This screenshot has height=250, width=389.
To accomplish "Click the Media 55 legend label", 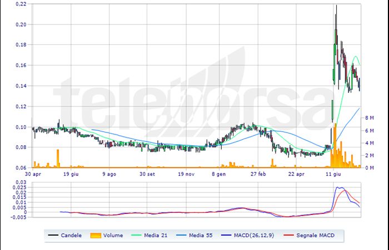I will click(x=201, y=236).
